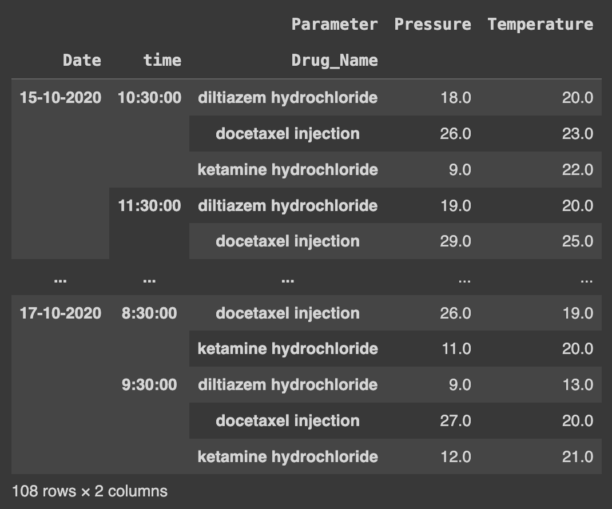Select the time index header

pos(162,60)
